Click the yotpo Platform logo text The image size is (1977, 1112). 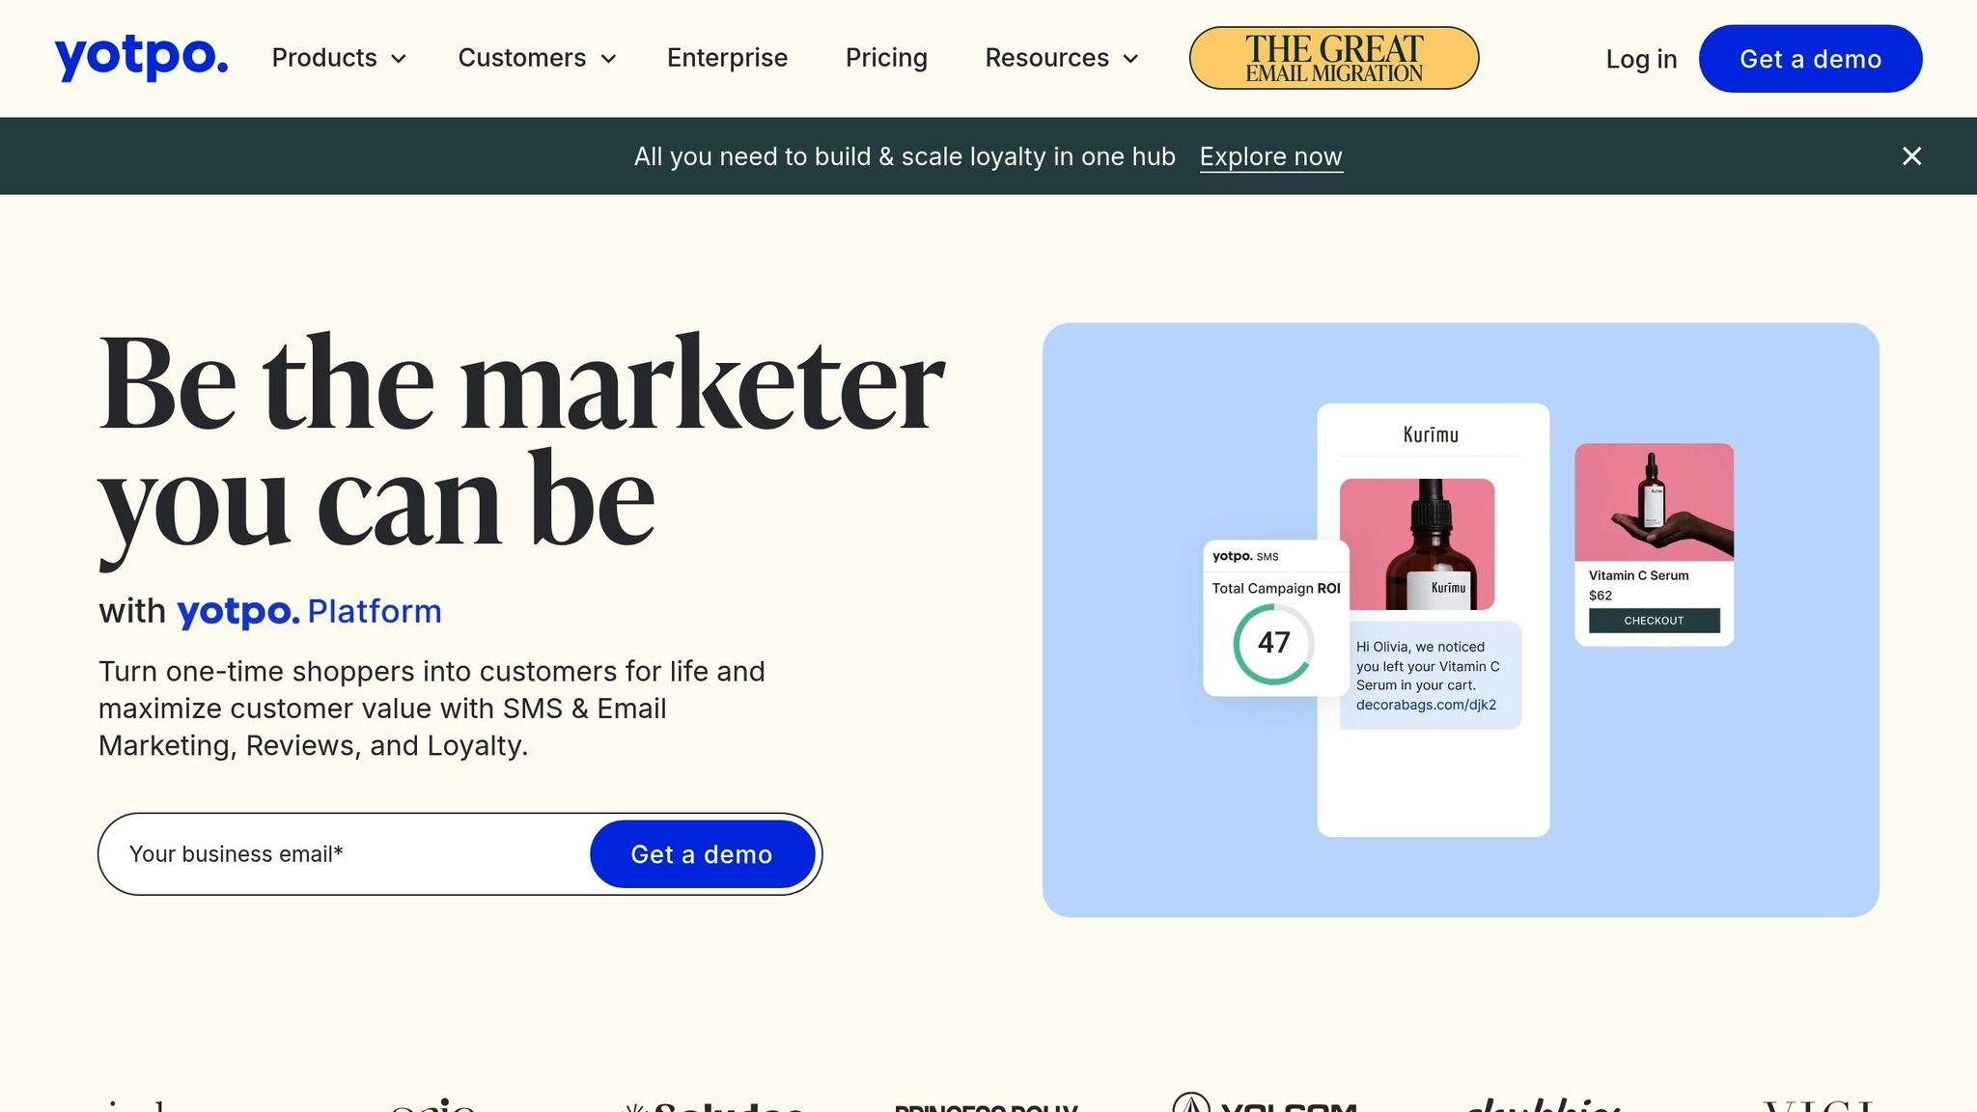click(309, 611)
